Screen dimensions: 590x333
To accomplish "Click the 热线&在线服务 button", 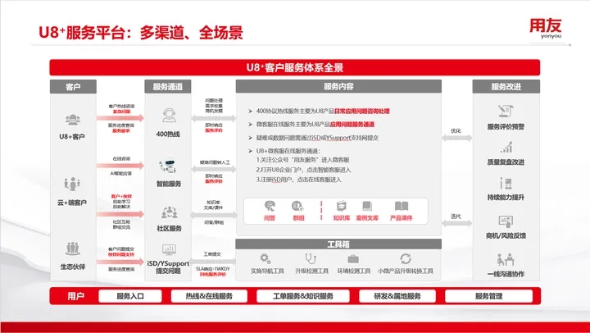I will [x=209, y=296].
